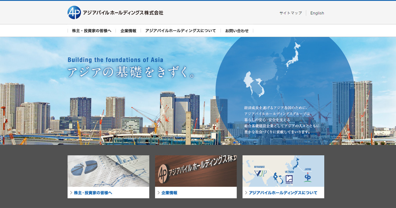Open the 企業情報 menu item

click(128, 31)
